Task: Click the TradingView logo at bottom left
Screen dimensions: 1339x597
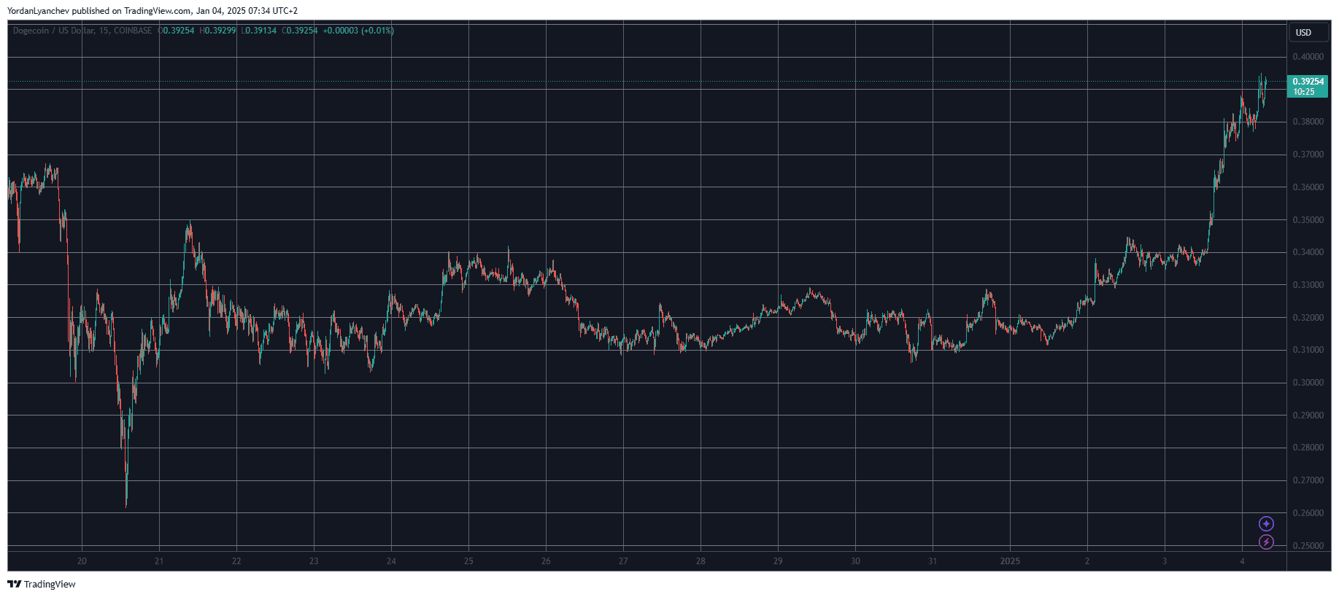Action: 42,584
